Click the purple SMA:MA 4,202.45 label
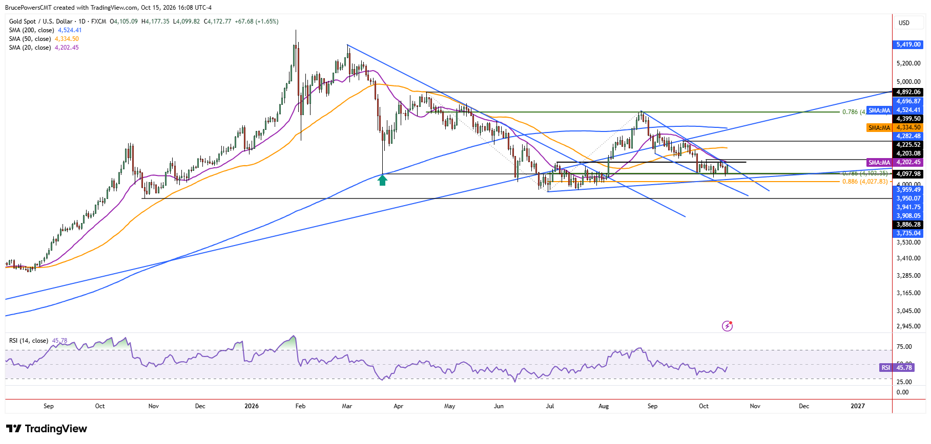931x444 pixels. (x=895, y=162)
